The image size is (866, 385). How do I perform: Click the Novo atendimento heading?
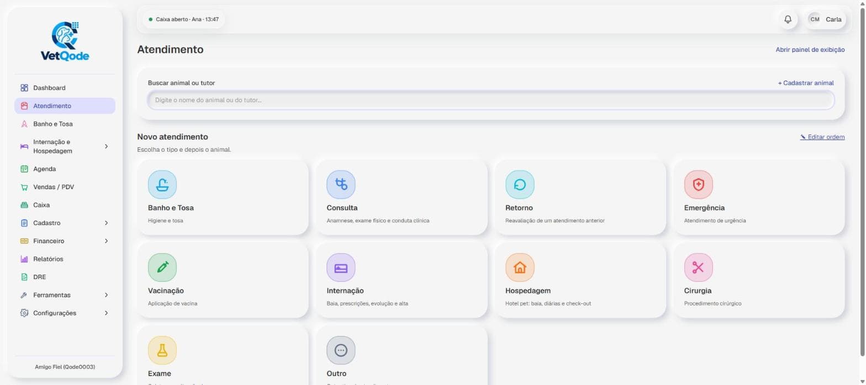(172, 137)
